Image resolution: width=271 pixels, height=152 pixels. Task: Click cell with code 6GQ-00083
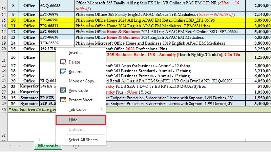(x=57, y=6)
